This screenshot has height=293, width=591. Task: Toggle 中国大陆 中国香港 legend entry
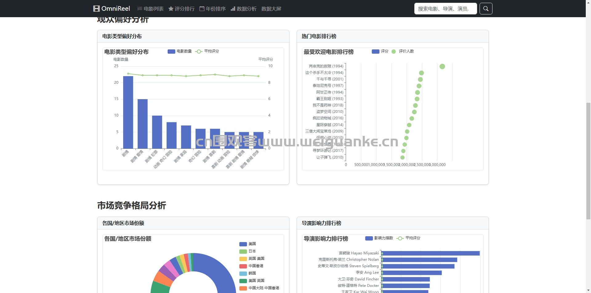259,288
